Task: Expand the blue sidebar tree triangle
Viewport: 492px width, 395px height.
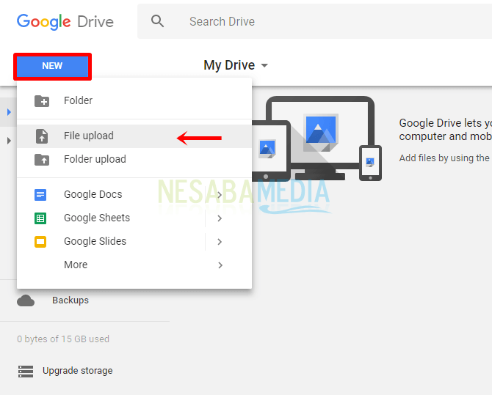Action: [x=9, y=112]
